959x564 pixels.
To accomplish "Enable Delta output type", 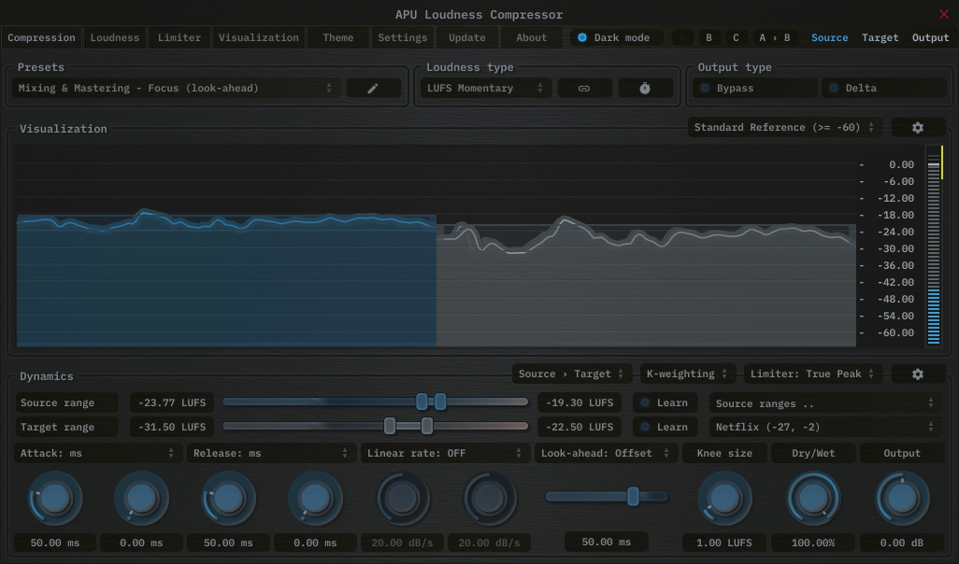I will pyautogui.click(x=883, y=87).
